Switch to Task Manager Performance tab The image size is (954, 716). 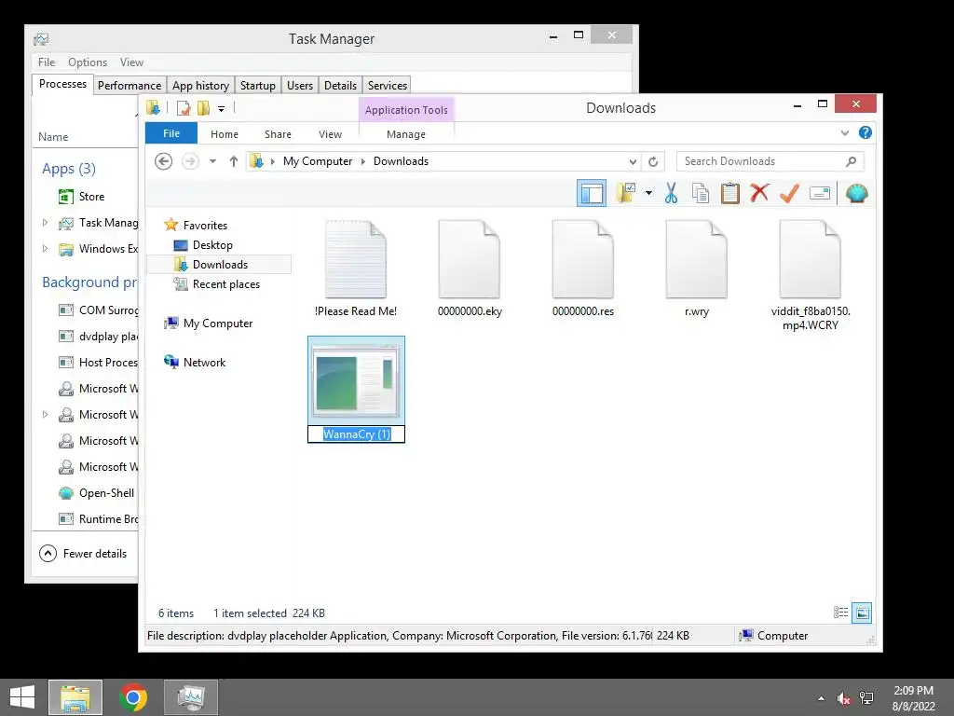click(x=129, y=85)
